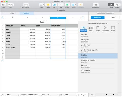Image resolution: width=122 pixels, height=97 pixels.
Task: Select the Sweat Shirts product cell
Action: pyautogui.click(x=12, y=48)
